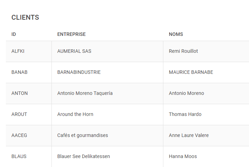Select the Blauer See Delikatessen company cell
Screen dimensions: 249x167
coord(84,156)
